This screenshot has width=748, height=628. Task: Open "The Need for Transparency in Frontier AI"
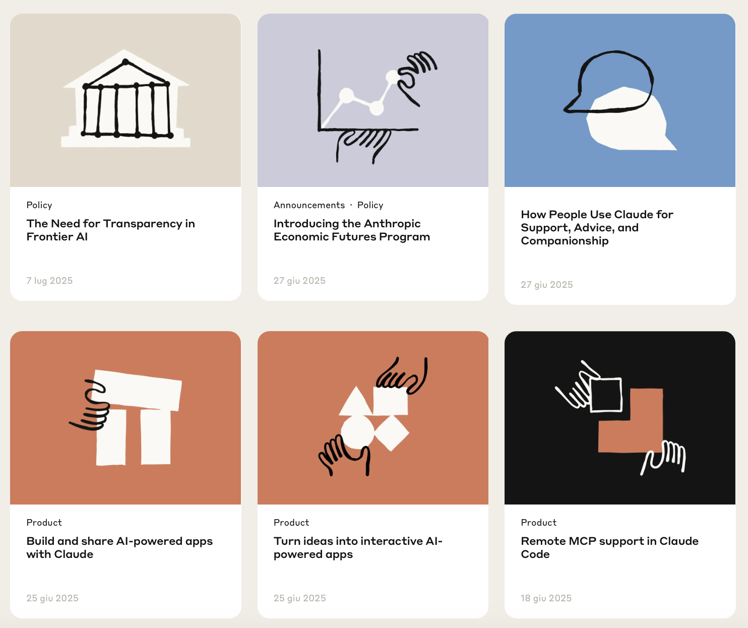(x=110, y=230)
